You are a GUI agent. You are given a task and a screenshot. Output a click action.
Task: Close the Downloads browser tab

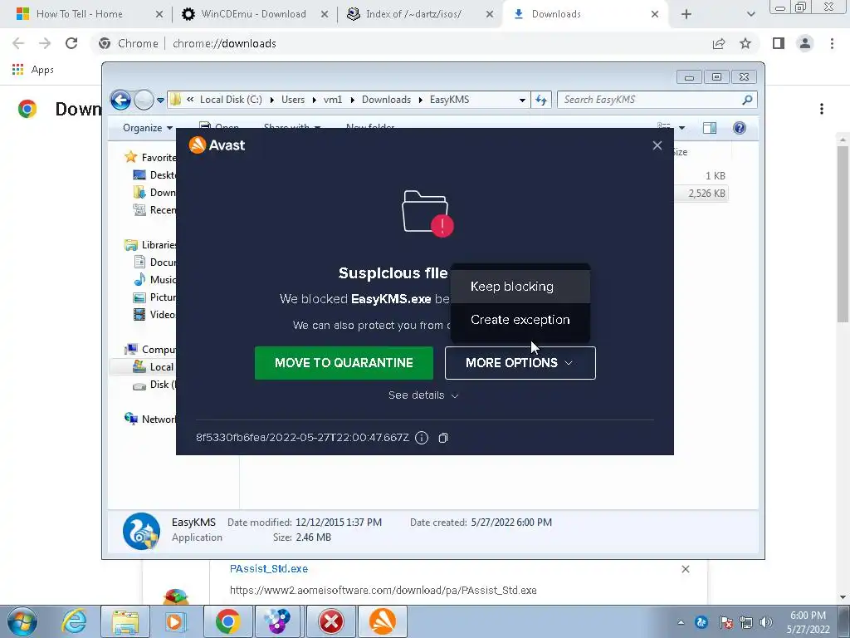click(654, 14)
